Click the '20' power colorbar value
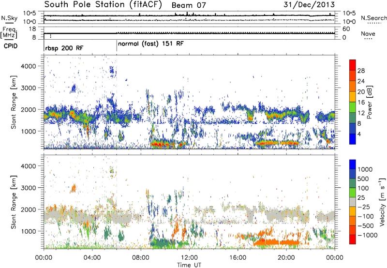The height and width of the screenshot is (268, 387). (361, 92)
